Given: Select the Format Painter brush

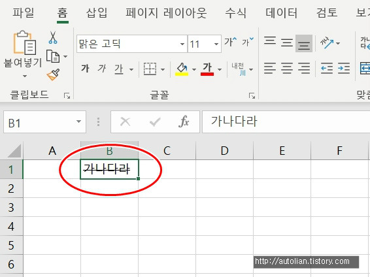Looking at the screenshot, I should 53,74.
